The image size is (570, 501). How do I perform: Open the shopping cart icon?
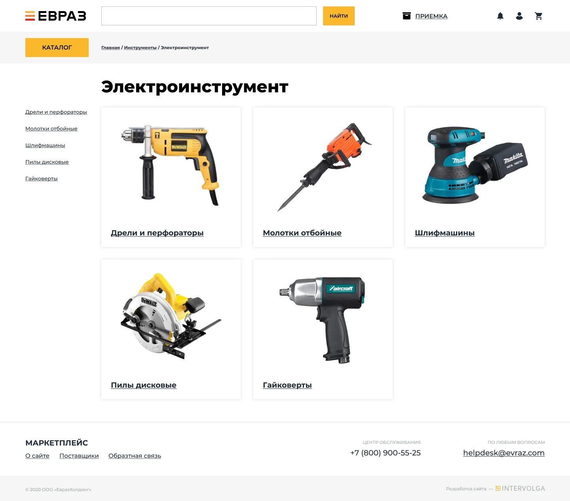pos(539,16)
